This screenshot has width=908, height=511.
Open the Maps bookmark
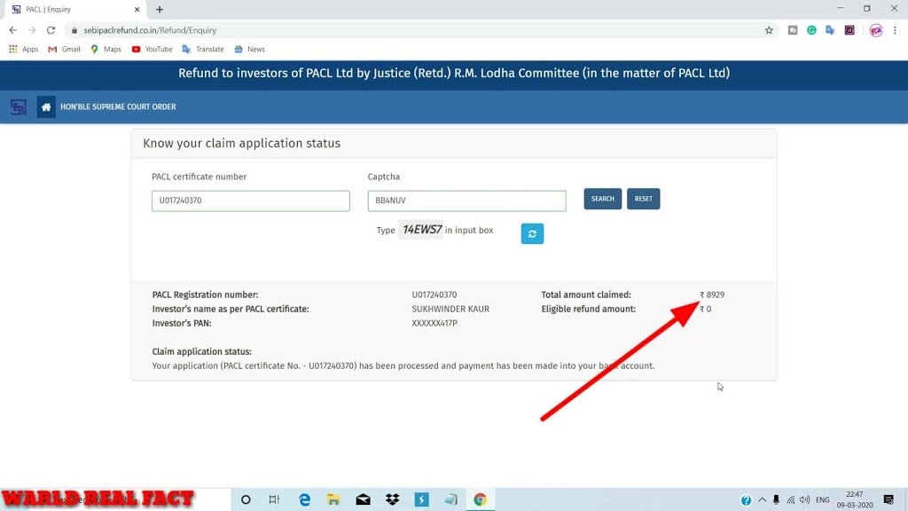point(106,50)
